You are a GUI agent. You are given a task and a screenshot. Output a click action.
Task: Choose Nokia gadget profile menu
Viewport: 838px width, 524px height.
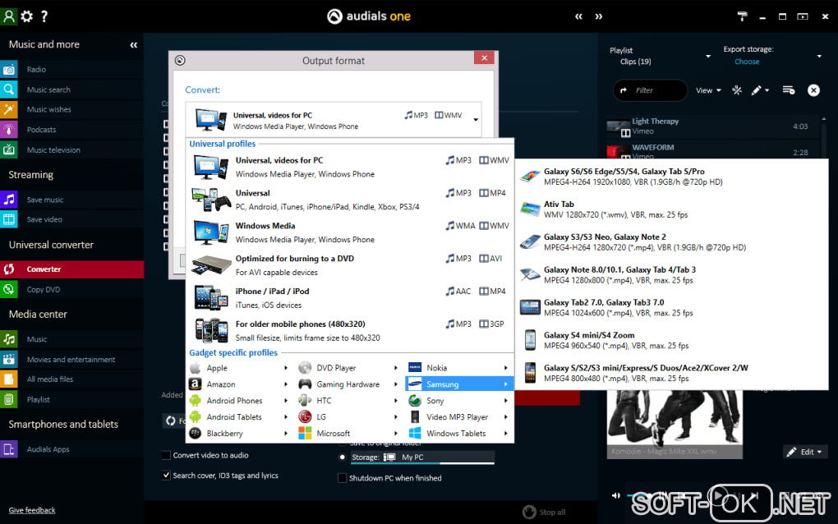[x=459, y=368]
